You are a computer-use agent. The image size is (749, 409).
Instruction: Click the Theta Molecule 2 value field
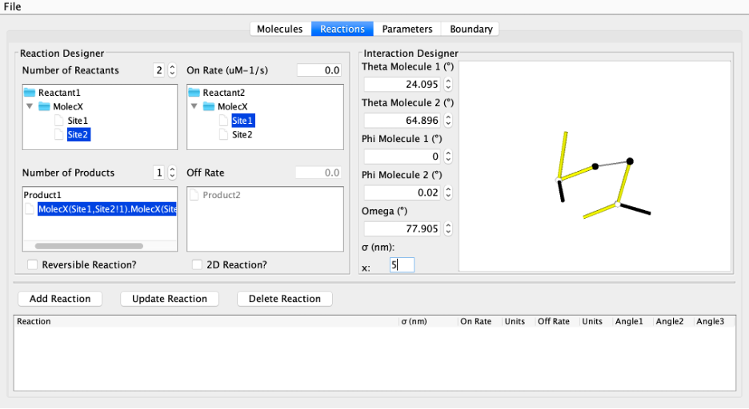point(403,120)
